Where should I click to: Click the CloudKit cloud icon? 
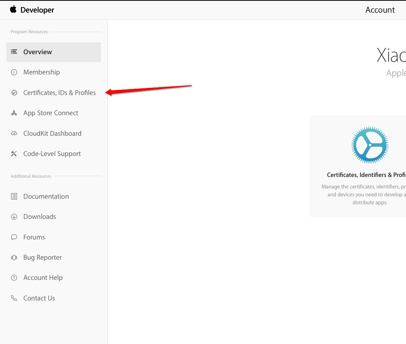coord(14,133)
